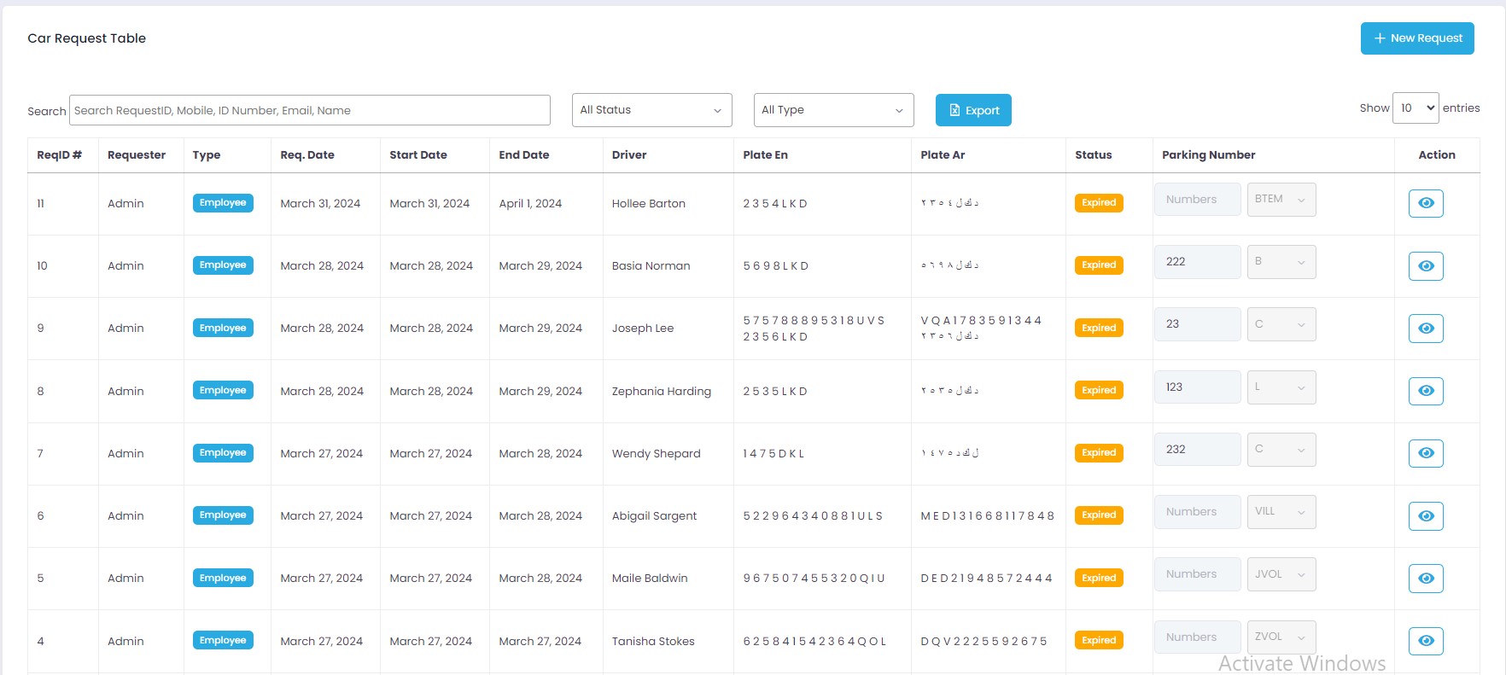The height and width of the screenshot is (675, 1506).
Task: Open eye icon for Abigail Sargent's row
Action: [x=1426, y=516]
